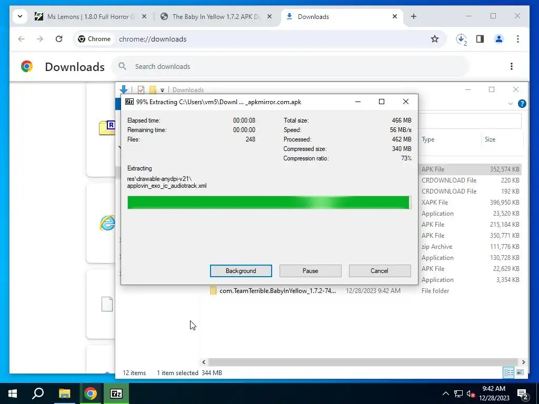Viewport: 539px width, 404px height.
Task: Select the 22,629 KB APK File row
Action: 470,269
